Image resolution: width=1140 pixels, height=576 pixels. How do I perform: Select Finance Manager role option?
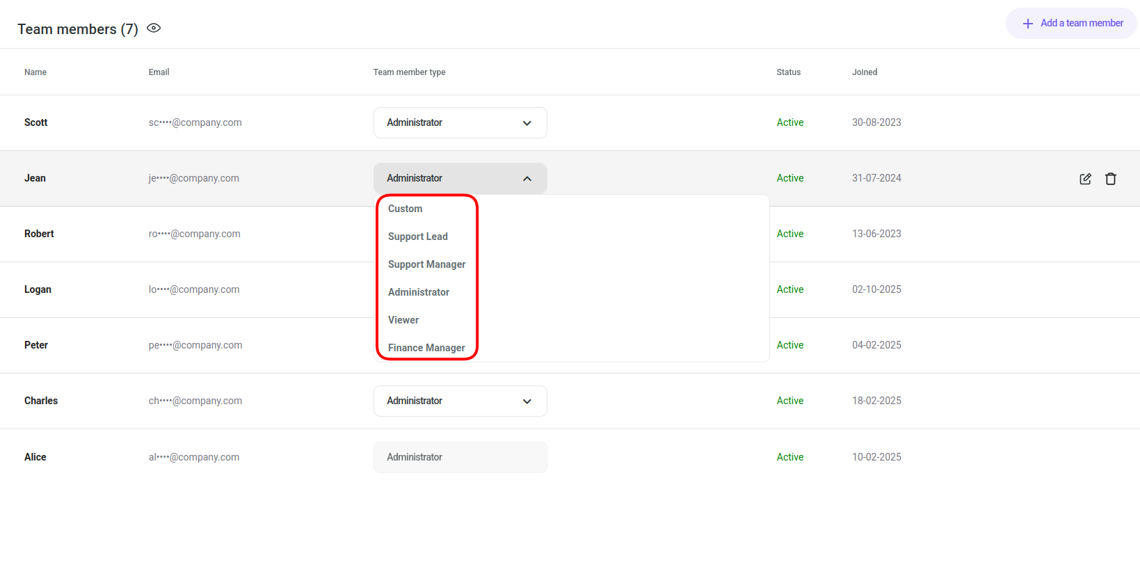tap(426, 348)
